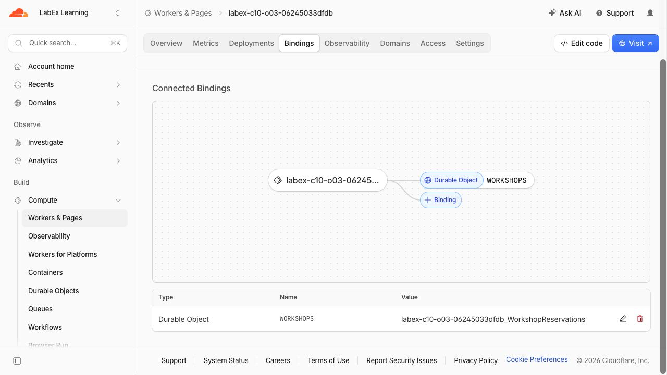Open Report Security Issues link
Screen dimensions: 667x375
tap(402, 360)
